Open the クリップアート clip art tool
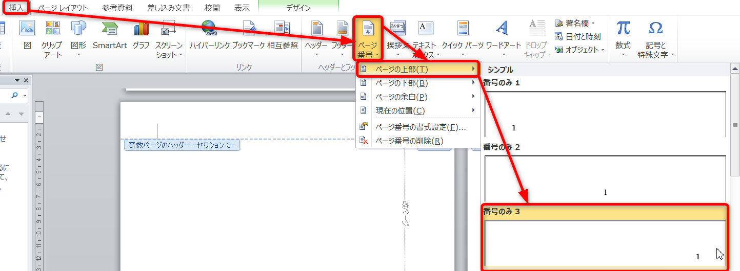The image size is (740, 271). click(52, 39)
